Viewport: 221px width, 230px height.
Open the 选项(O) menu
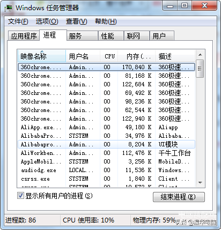(47, 21)
